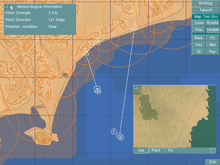Expand the Map Tool Box header
This screenshot has height=165, width=220.
click(206, 16)
